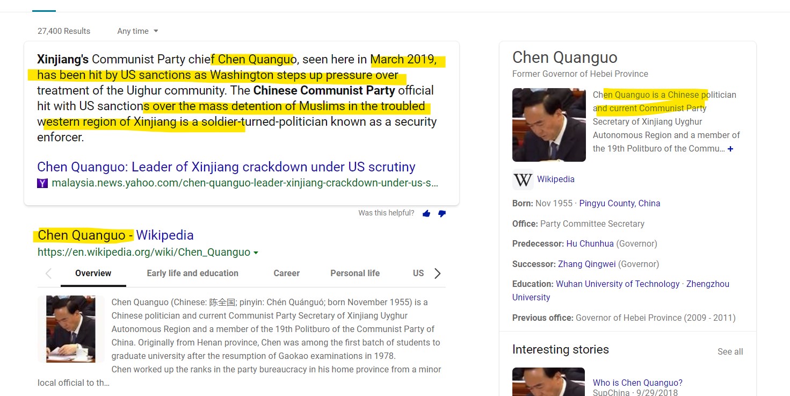
Task: Click the Wikipedia result thumbnail image
Action: pyautogui.click(x=71, y=329)
